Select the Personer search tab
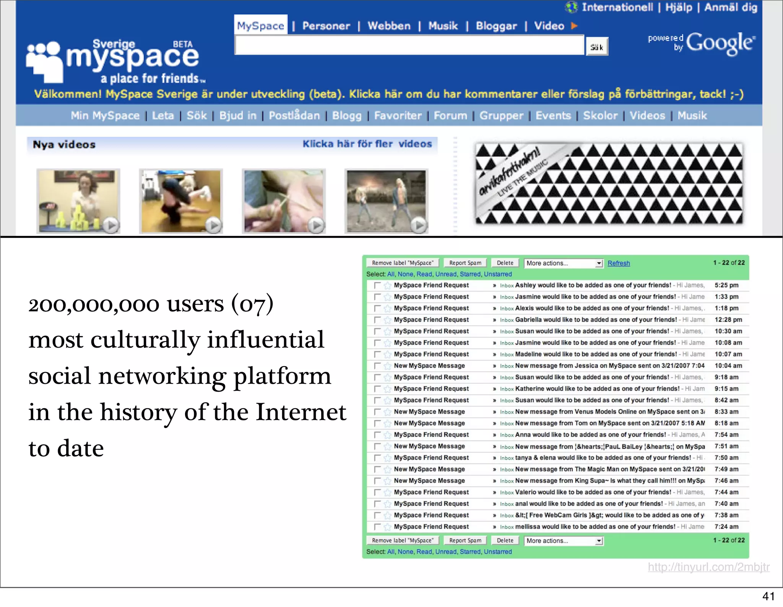The height and width of the screenshot is (607, 783). point(326,26)
